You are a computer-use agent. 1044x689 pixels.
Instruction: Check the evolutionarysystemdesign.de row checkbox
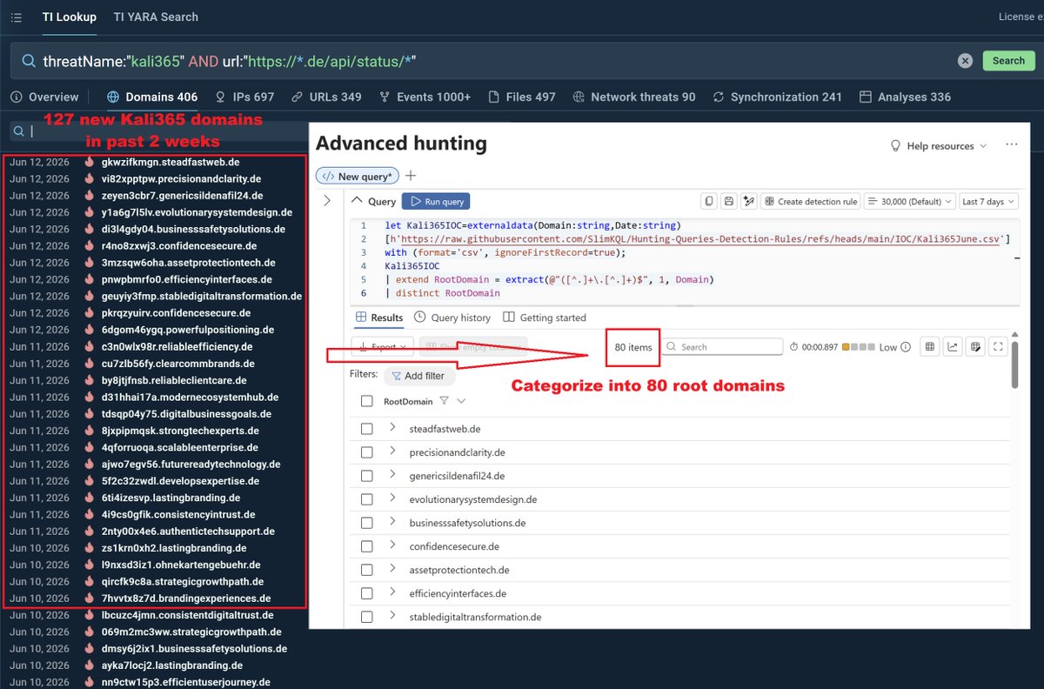[366, 499]
